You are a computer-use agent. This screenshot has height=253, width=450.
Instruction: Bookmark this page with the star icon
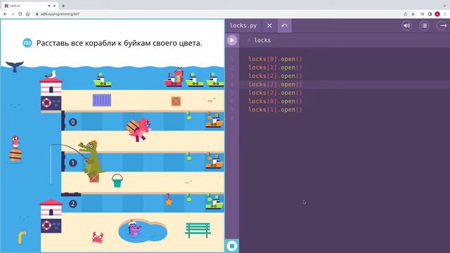(x=413, y=14)
